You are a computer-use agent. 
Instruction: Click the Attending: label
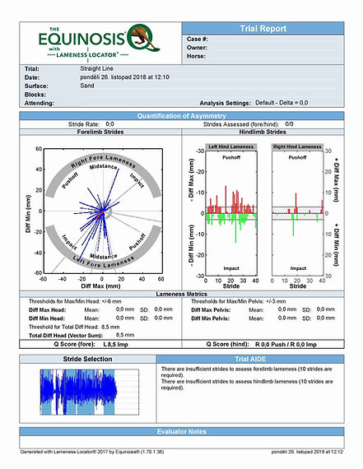tap(40, 103)
